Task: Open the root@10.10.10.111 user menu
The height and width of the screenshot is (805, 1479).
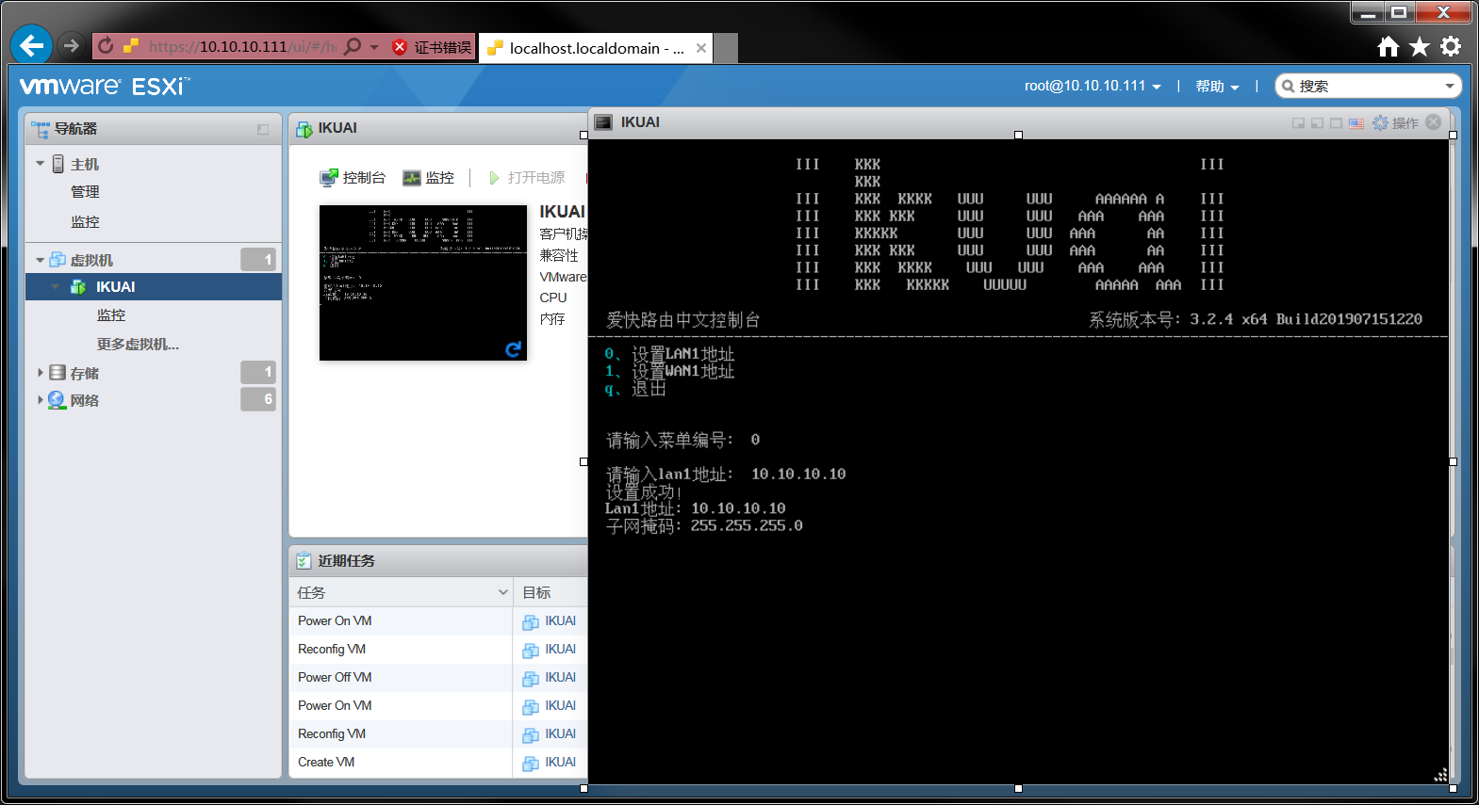Action: [1093, 86]
